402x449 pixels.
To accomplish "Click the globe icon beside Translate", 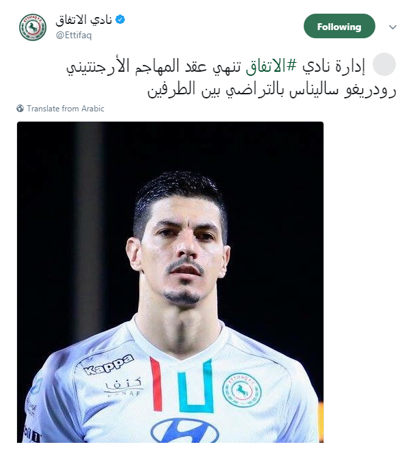I will click(20, 109).
